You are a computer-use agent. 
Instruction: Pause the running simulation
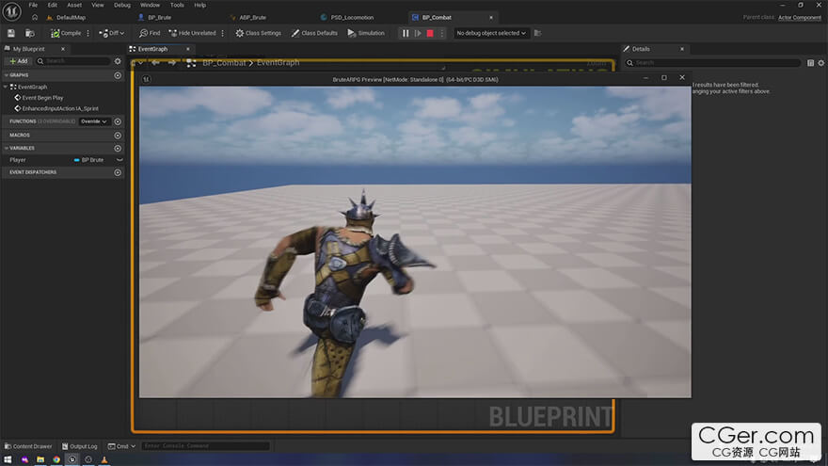tap(406, 33)
